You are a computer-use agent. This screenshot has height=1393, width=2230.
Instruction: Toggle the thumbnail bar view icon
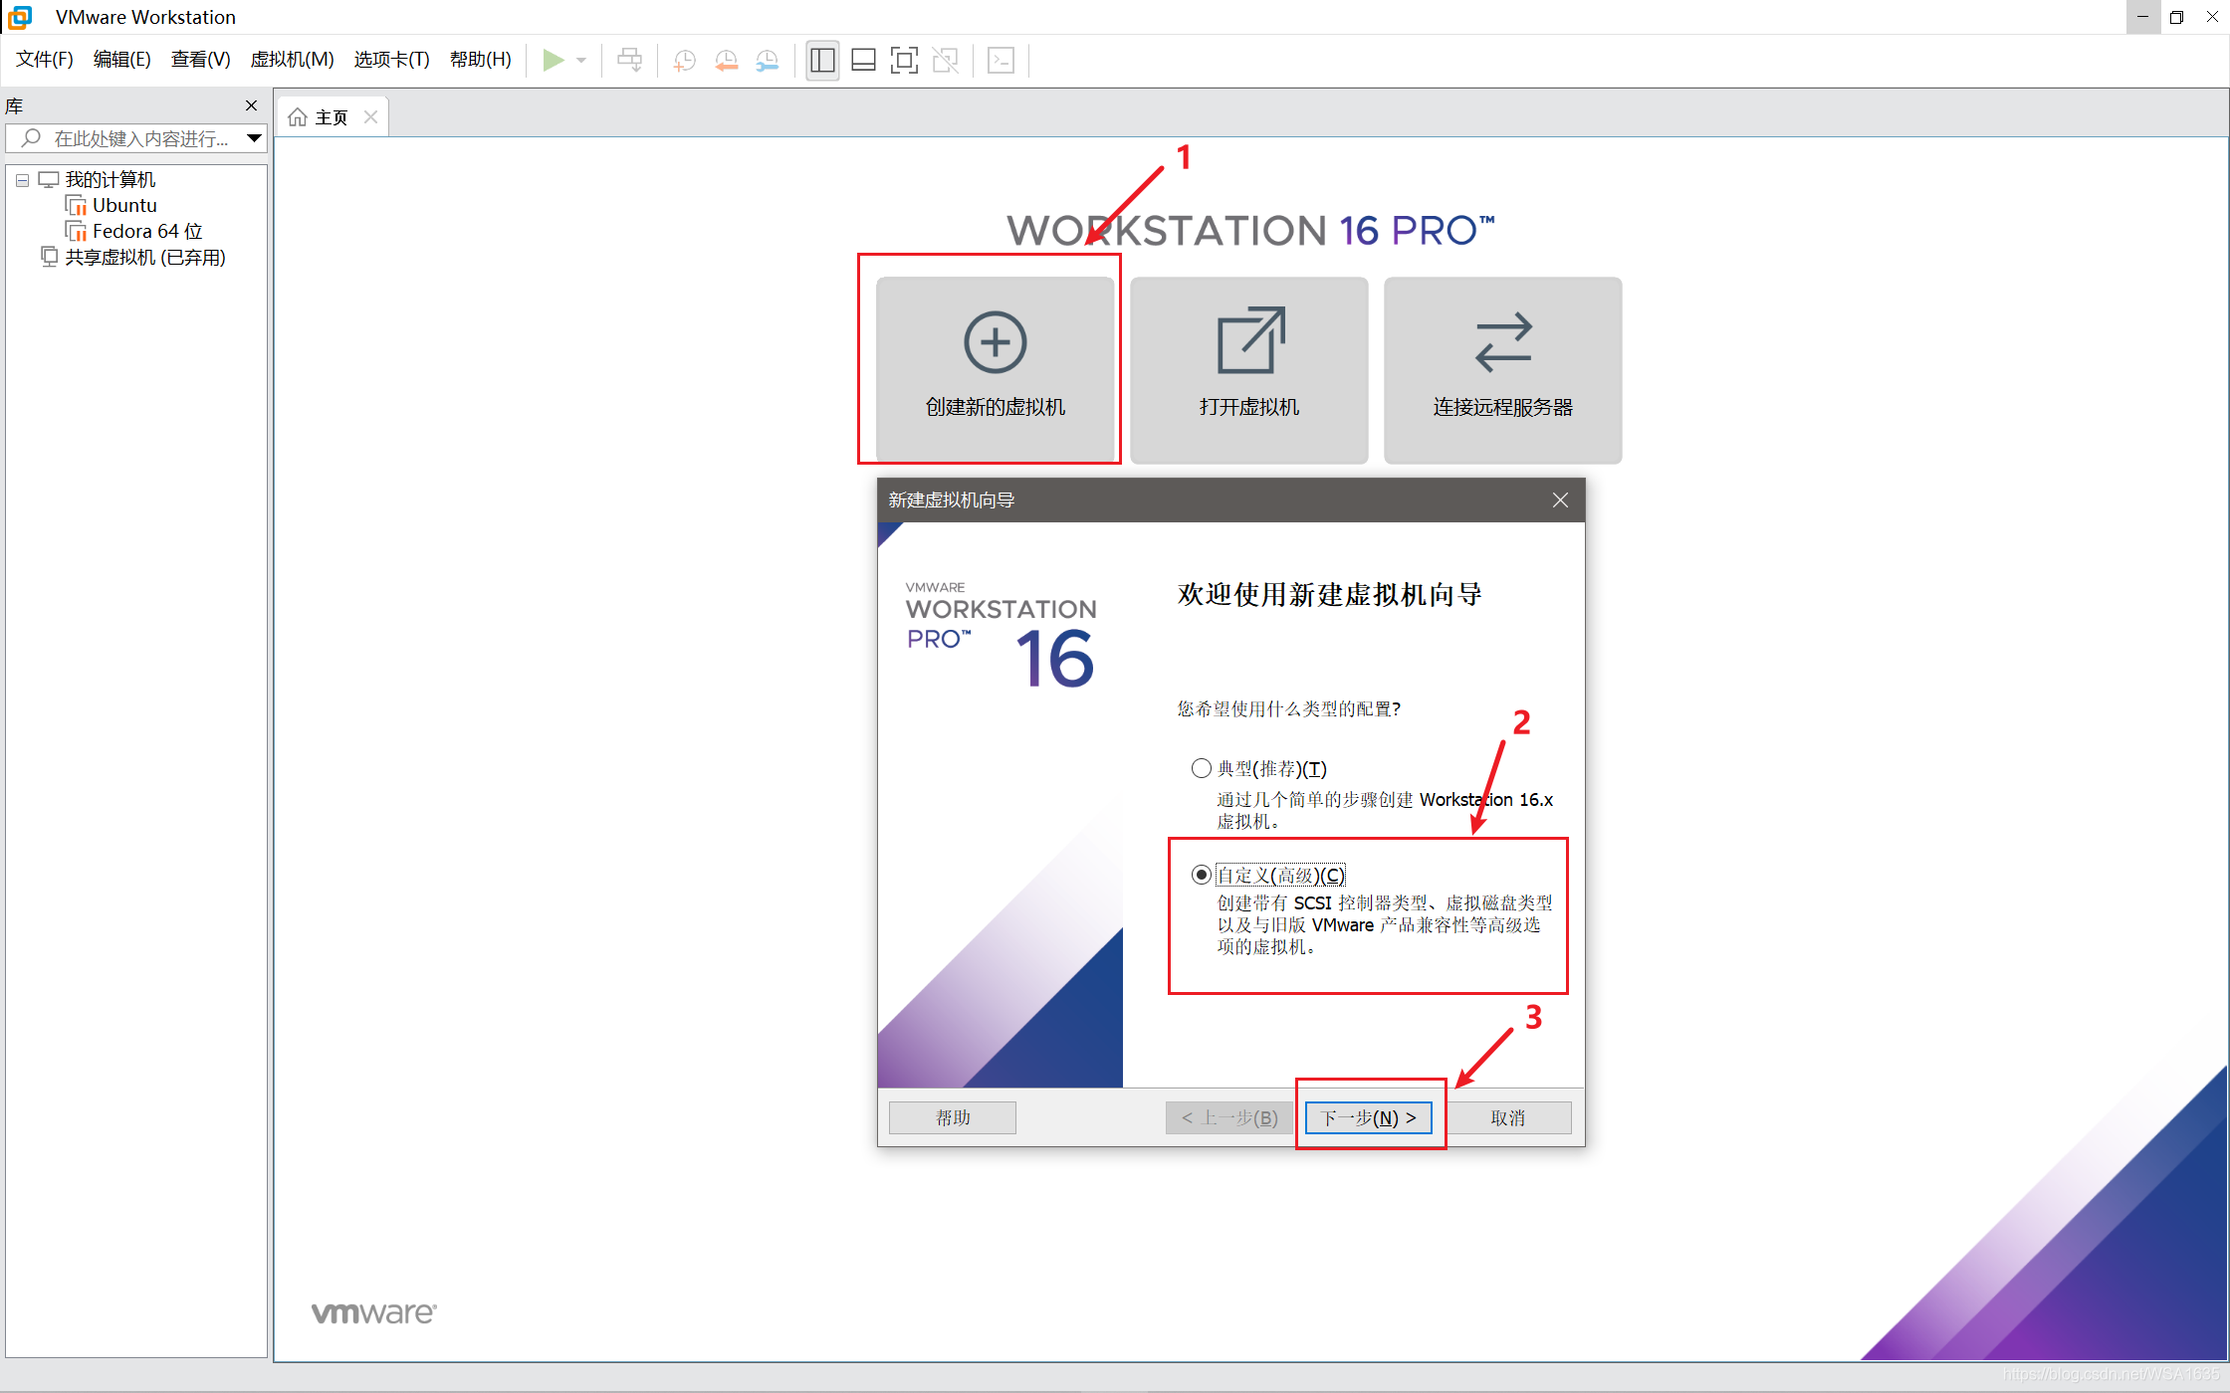[863, 61]
